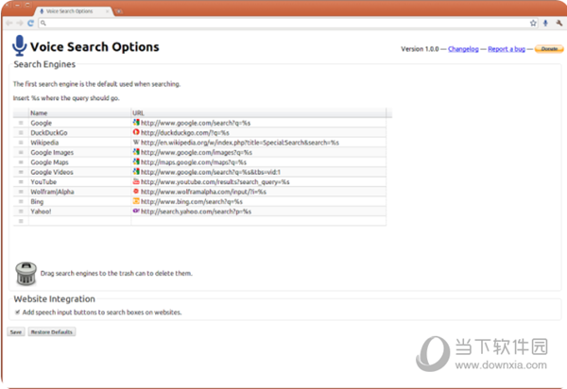Edit the Wolfram|Alpha name cell
567x389 pixels.
coord(80,192)
